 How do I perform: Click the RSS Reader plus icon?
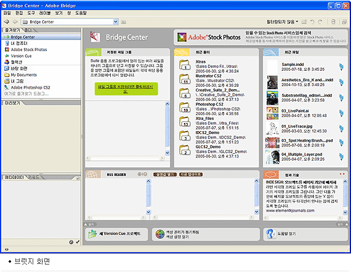pos(139,174)
